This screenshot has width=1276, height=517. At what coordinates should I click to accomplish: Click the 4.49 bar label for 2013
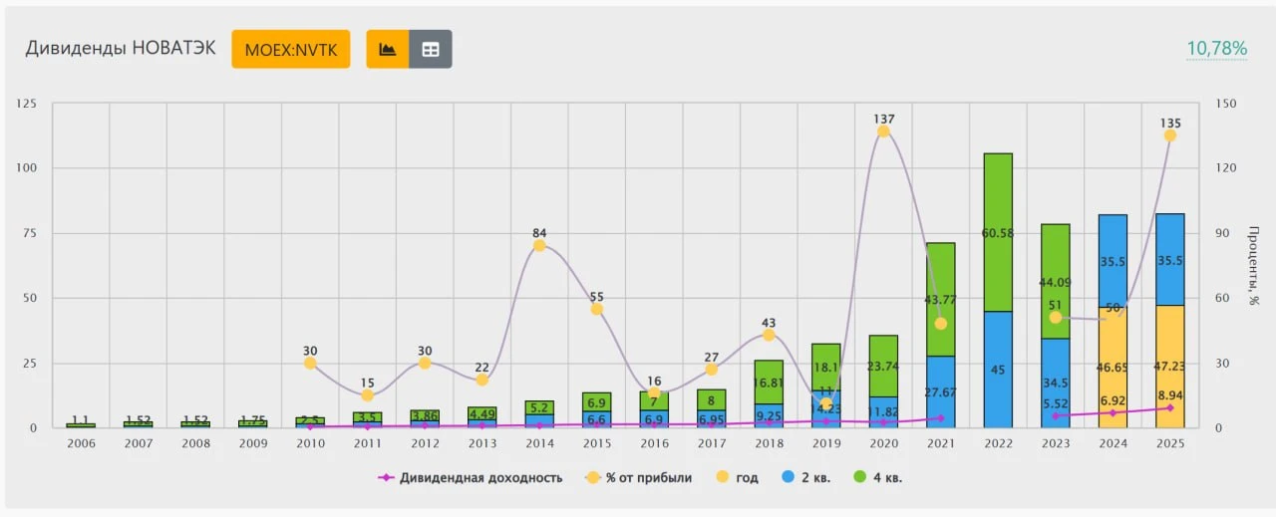(x=481, y=414)
